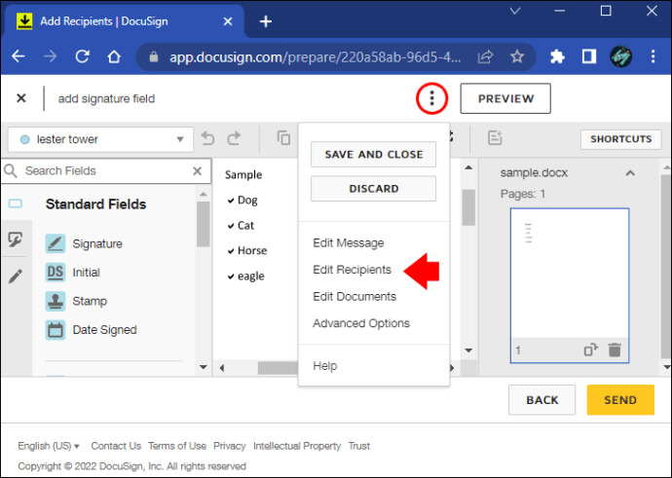
Task: Open a new browser tab
Action: [266, 21]
